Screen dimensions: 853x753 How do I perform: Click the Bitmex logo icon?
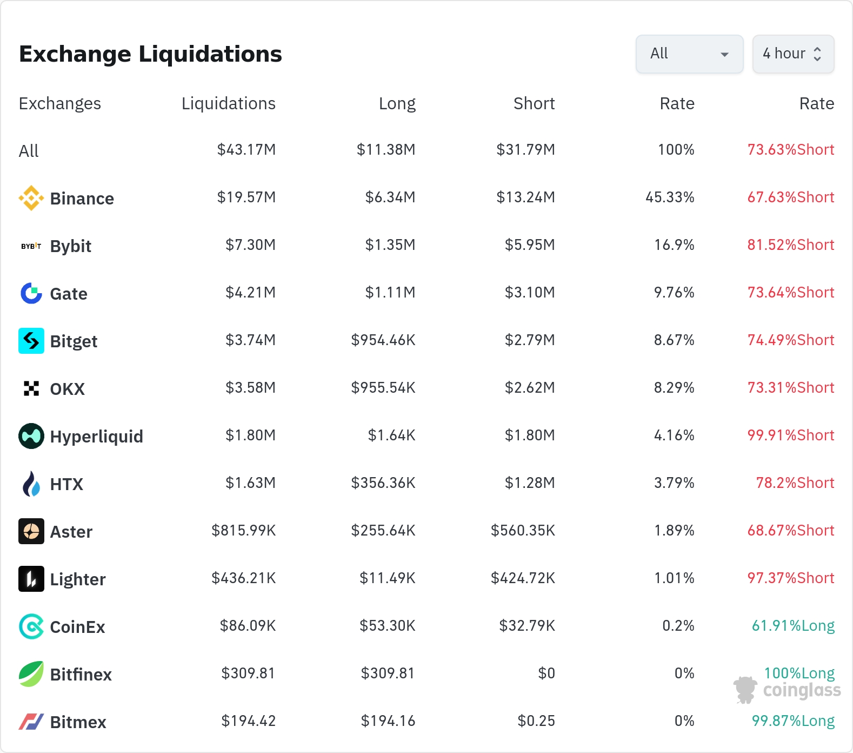(31, 722)
